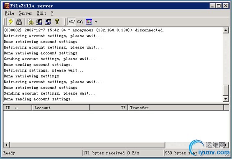Toggle the lightning bolt server active icon
The image size is (232, 159).
click(x=10, y=22)
